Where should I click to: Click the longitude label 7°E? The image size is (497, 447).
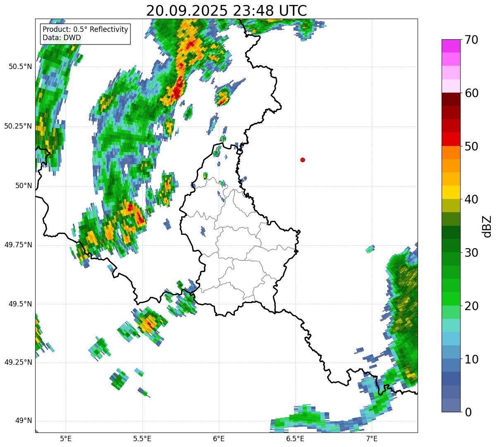tap(372, 438)
